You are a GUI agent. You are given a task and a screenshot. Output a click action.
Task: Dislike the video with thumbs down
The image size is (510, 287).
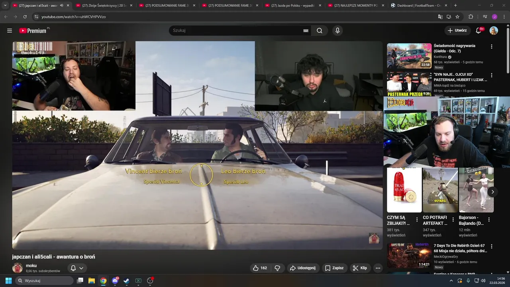pos(278,268)
